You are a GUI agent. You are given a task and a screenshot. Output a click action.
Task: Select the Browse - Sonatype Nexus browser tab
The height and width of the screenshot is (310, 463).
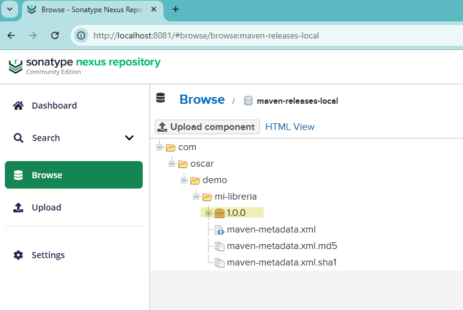click(x=92, y=10)
